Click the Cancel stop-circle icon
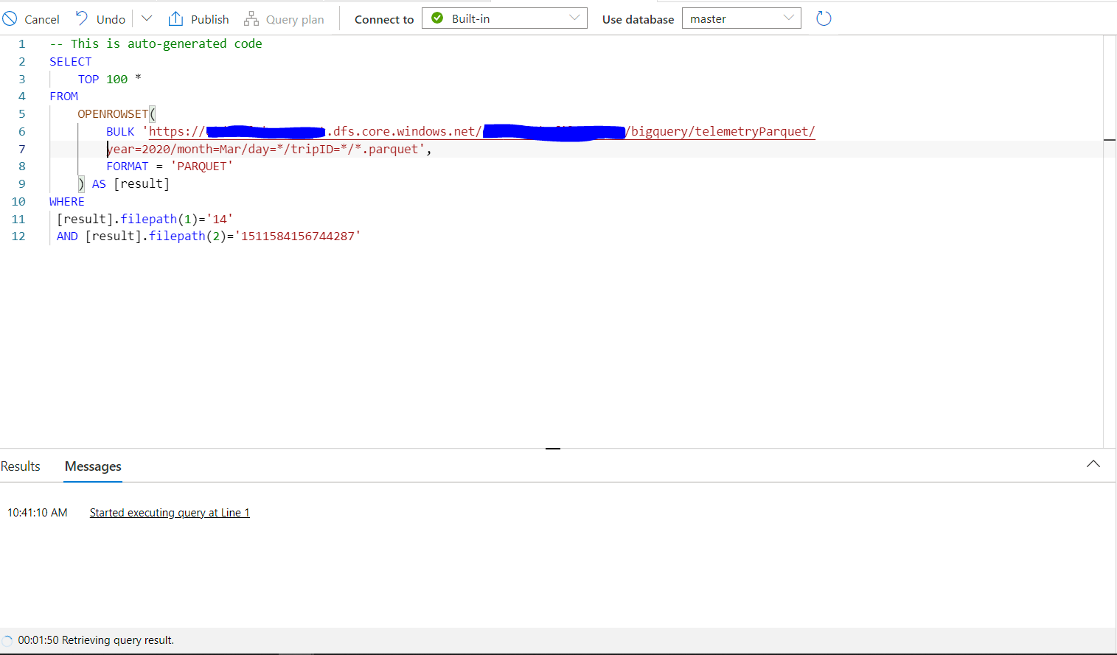 [9, 18]
